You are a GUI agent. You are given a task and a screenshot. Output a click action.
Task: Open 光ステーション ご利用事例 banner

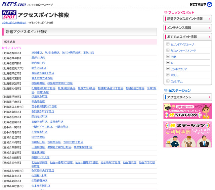pos(188,134)
